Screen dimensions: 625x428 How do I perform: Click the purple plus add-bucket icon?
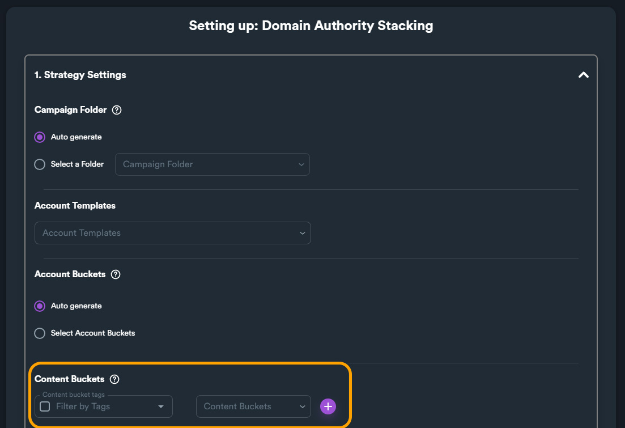(328, 406)
